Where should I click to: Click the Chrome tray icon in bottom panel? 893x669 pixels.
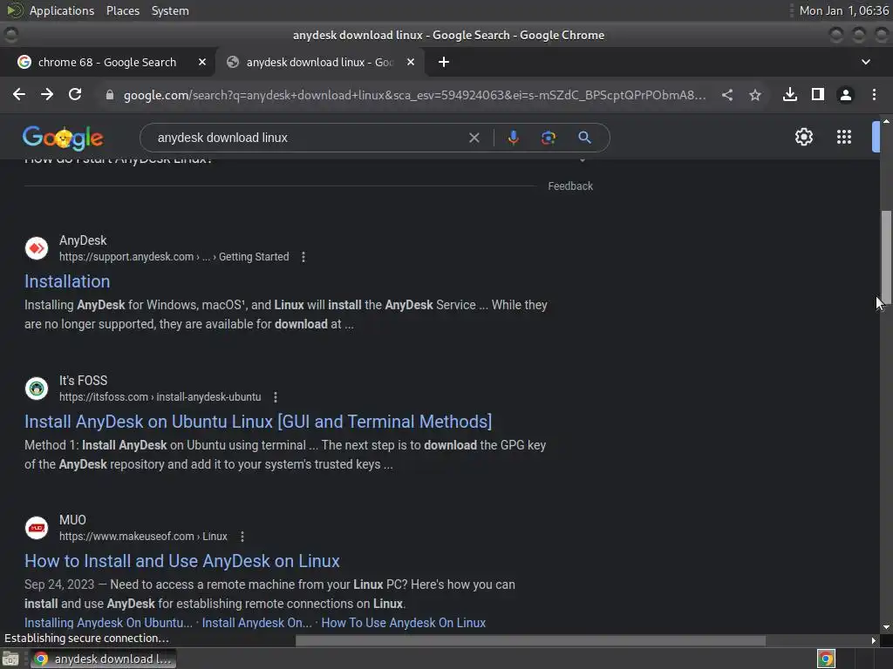coord(826,659)
